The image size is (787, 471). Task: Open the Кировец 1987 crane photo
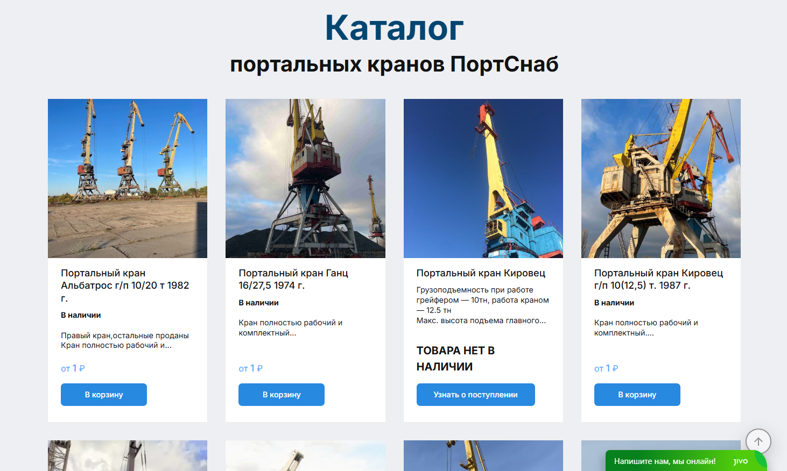click(661, 179)
